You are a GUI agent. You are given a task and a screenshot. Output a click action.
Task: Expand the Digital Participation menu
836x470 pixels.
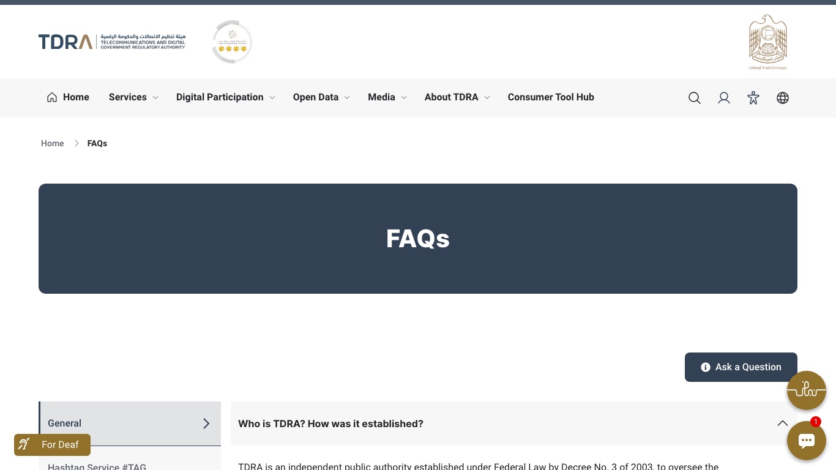226,97
